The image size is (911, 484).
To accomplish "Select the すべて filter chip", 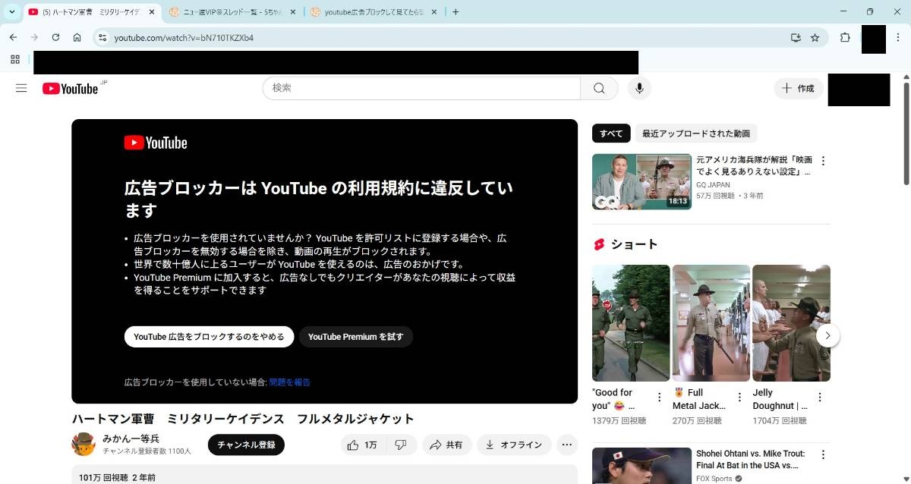I will pos(611,134).
